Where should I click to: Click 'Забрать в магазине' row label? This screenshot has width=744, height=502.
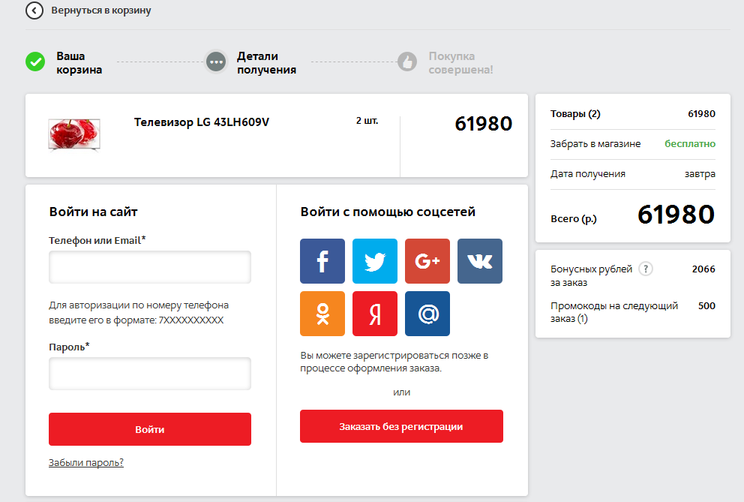click(595, 144)
